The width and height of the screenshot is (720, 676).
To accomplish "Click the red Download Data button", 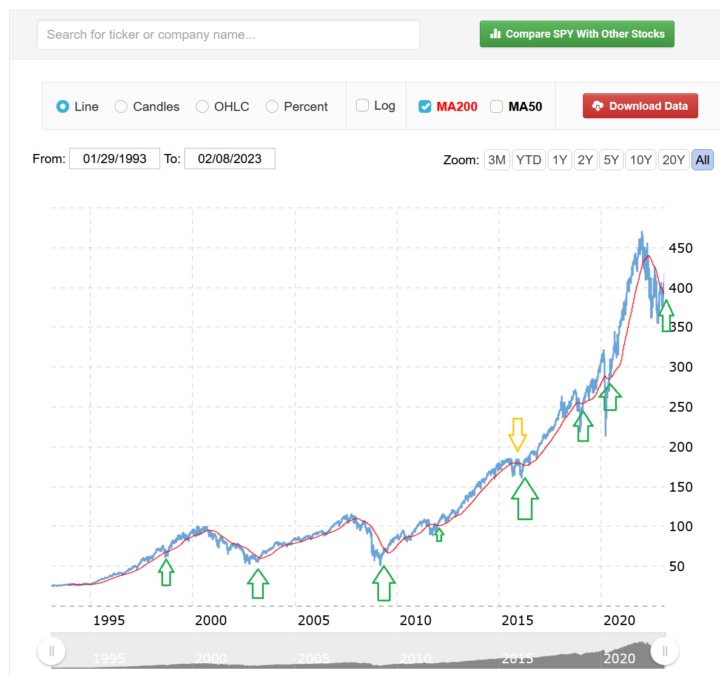I will coord(640,106).
